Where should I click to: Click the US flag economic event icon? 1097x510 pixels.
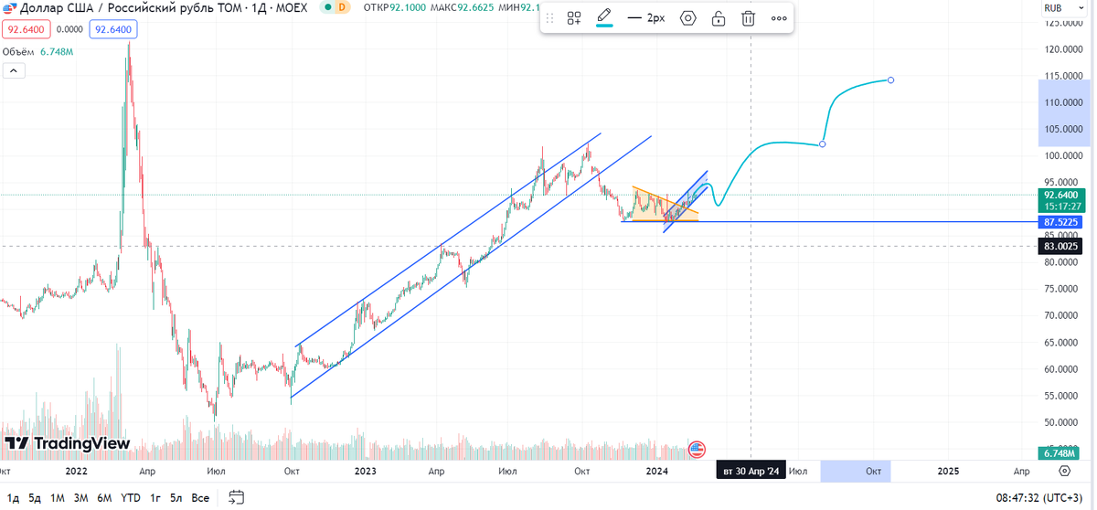(x=697, y=449)
